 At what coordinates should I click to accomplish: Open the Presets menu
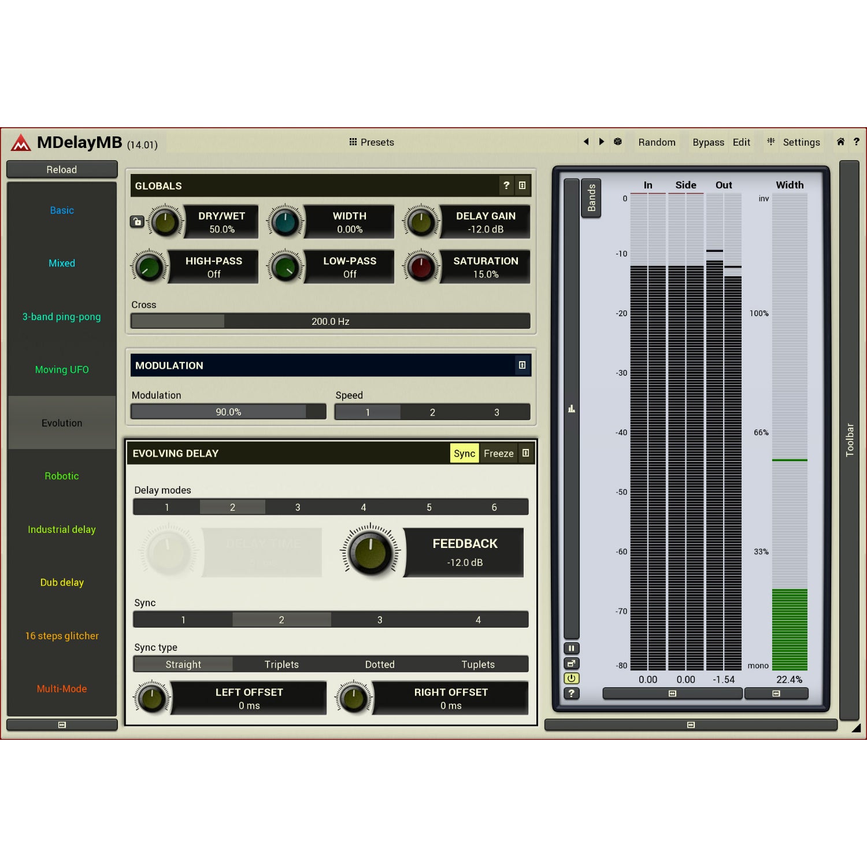(x=372, y=142)
